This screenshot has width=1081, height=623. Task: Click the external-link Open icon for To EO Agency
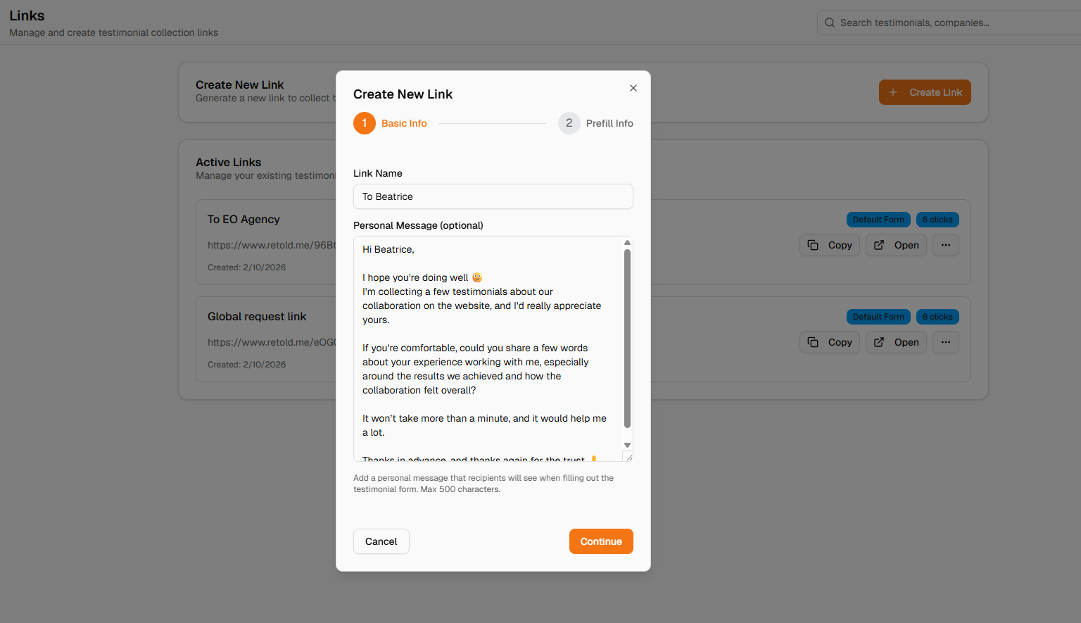click(880, 245)
